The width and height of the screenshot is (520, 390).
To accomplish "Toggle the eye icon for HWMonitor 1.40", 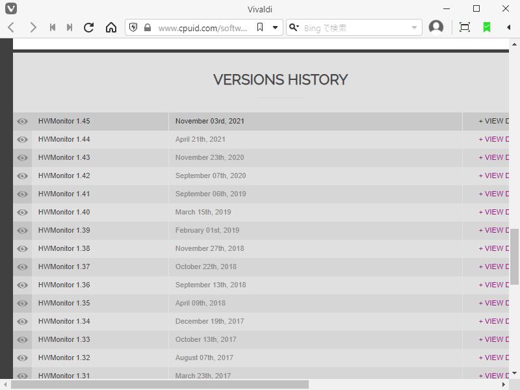I will [x=23, y=213].
